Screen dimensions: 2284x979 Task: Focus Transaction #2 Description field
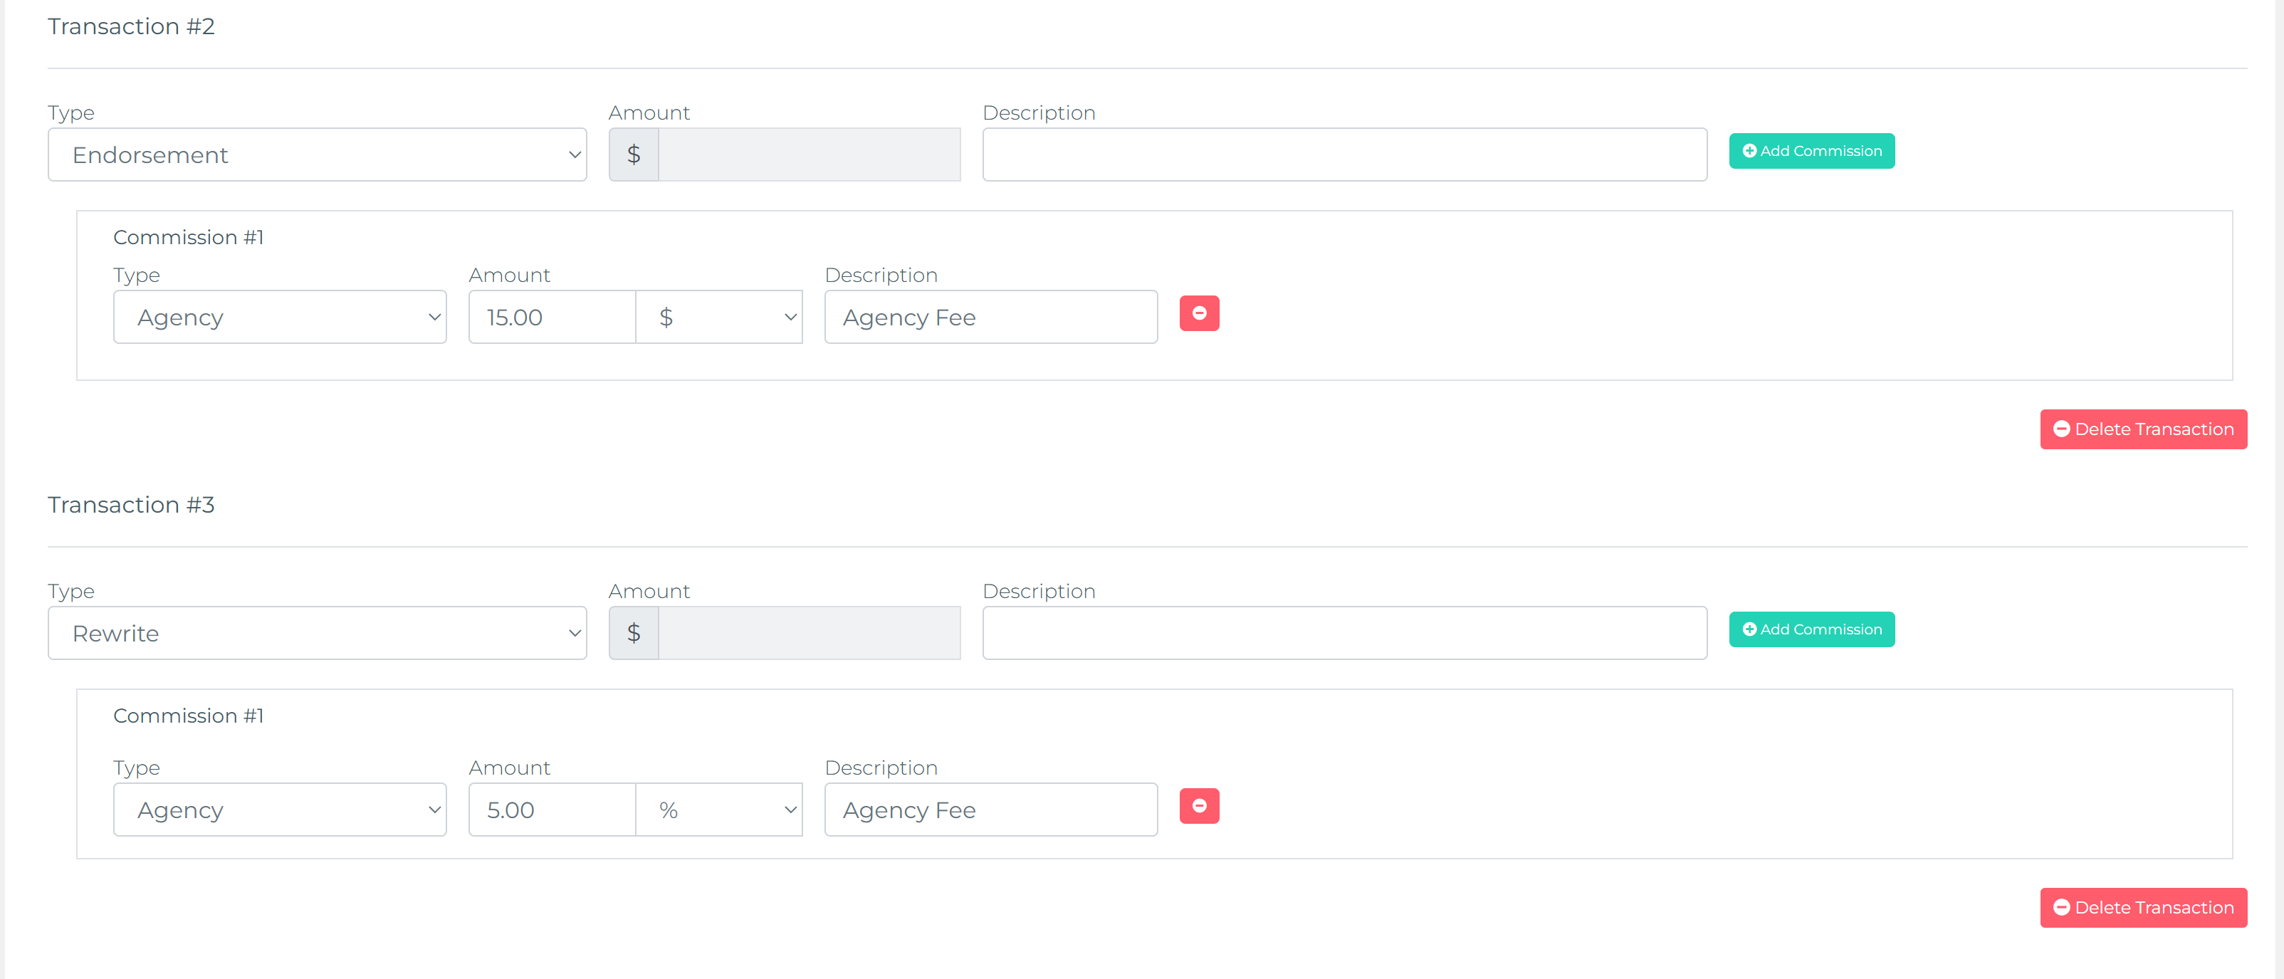point(1343,155)
